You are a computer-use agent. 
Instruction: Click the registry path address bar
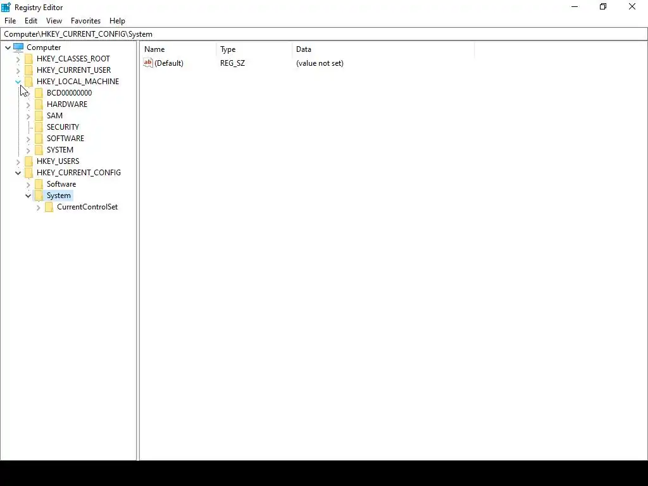tap(324, 34)
